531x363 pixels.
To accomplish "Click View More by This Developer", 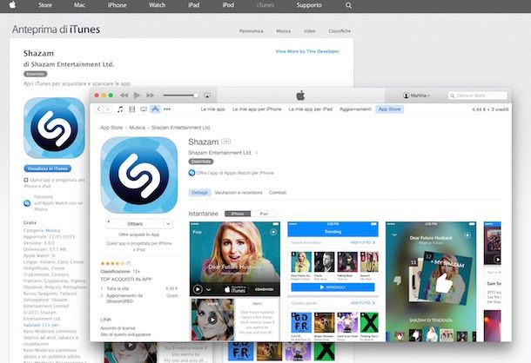I will pyautogui.click(x=307, y=51).
